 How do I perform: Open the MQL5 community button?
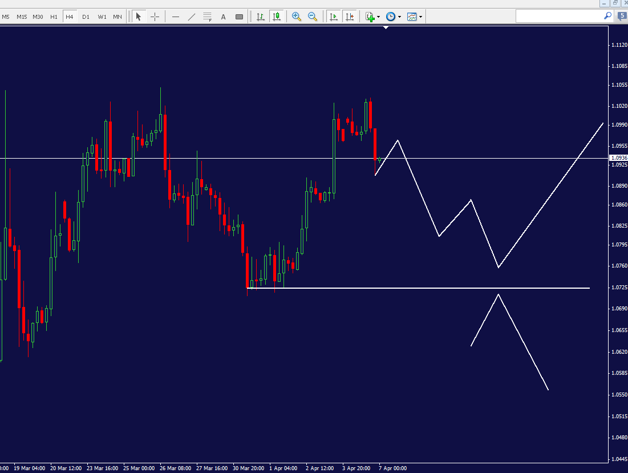tap(621, 16)
